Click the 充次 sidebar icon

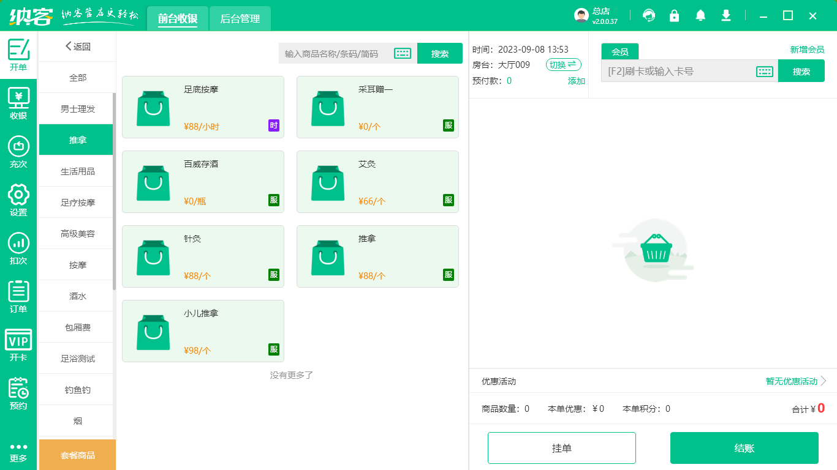tap(18, 151)
